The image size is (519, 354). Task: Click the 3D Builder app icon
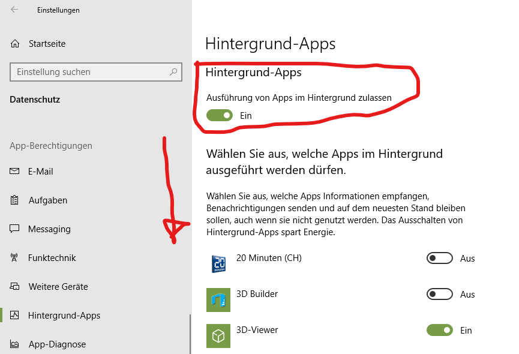[218, 300]
